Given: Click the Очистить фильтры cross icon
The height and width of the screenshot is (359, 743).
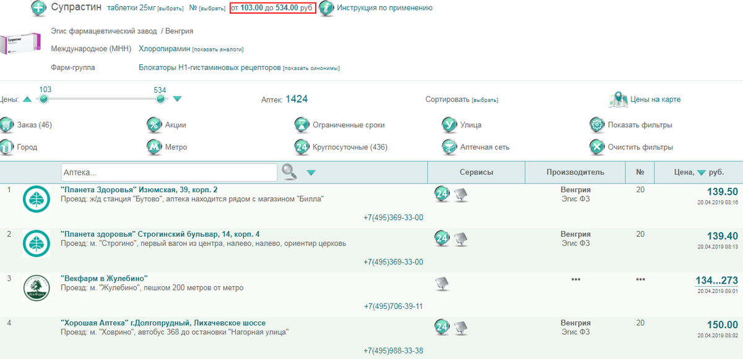Looking at the screenshot, I should click(x=597, y=147).
